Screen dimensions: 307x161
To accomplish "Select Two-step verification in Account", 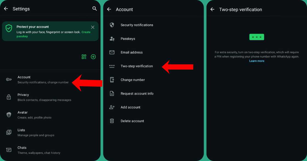I will [137, 66].
